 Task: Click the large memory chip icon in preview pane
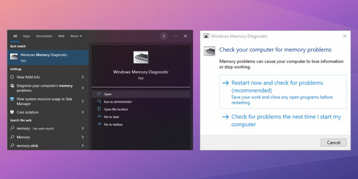pyautogui.click(x=141, y=57)
